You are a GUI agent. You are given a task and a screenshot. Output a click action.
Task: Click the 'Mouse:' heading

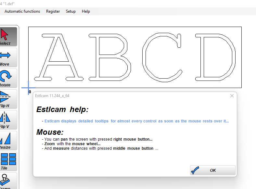coord(50,132)
